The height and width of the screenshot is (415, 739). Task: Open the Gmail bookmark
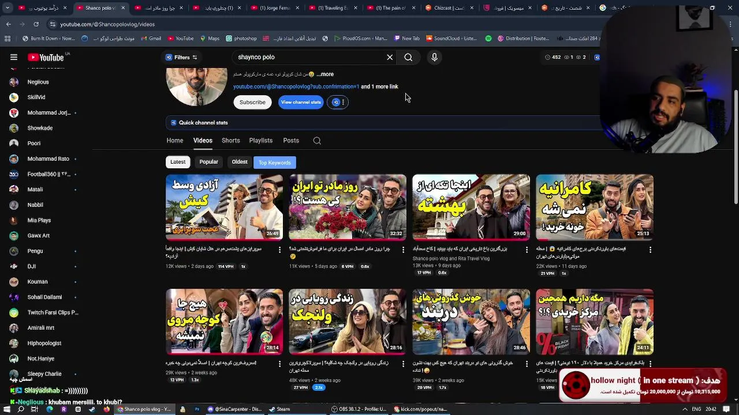(x=151, y=39)
